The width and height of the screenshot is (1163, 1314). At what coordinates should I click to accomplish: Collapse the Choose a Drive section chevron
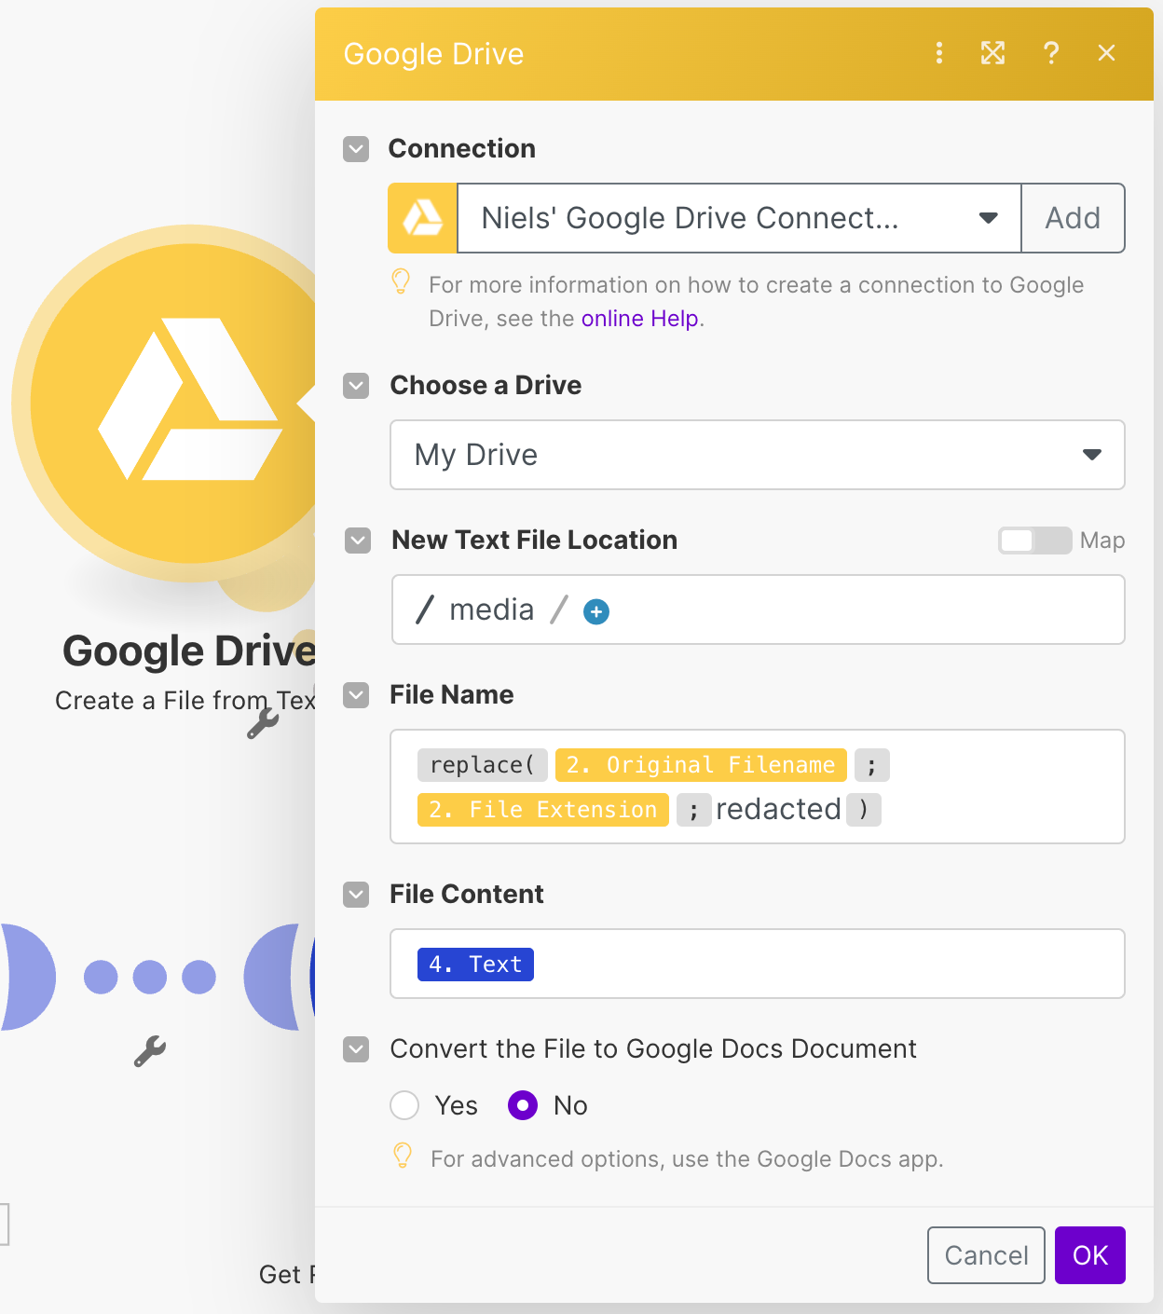(x=356, y=386)
